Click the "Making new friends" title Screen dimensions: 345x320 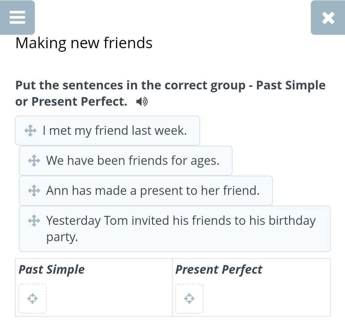[84, 43]
